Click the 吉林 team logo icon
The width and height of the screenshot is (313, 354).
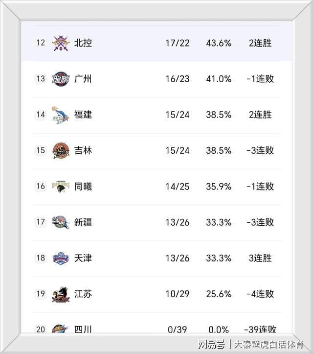click(x=61, y=150)
